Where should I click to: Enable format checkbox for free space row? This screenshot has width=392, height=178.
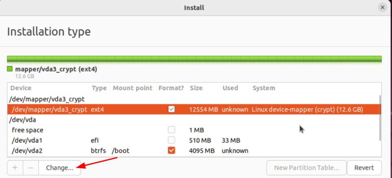172,130
